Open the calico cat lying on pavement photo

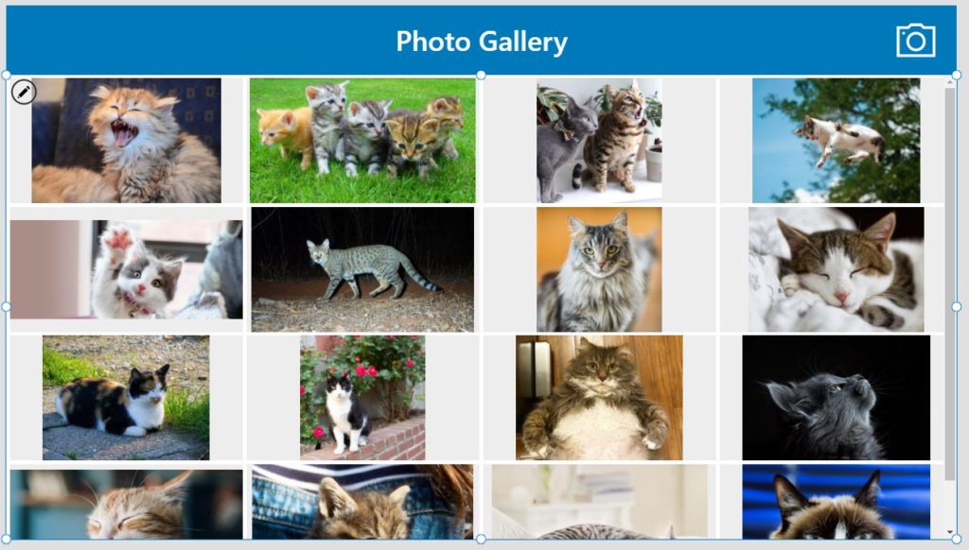click(126, 398)
